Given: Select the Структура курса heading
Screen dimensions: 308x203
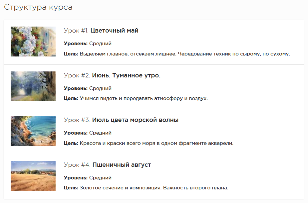Looking at the screenshot, I should 38,7.
